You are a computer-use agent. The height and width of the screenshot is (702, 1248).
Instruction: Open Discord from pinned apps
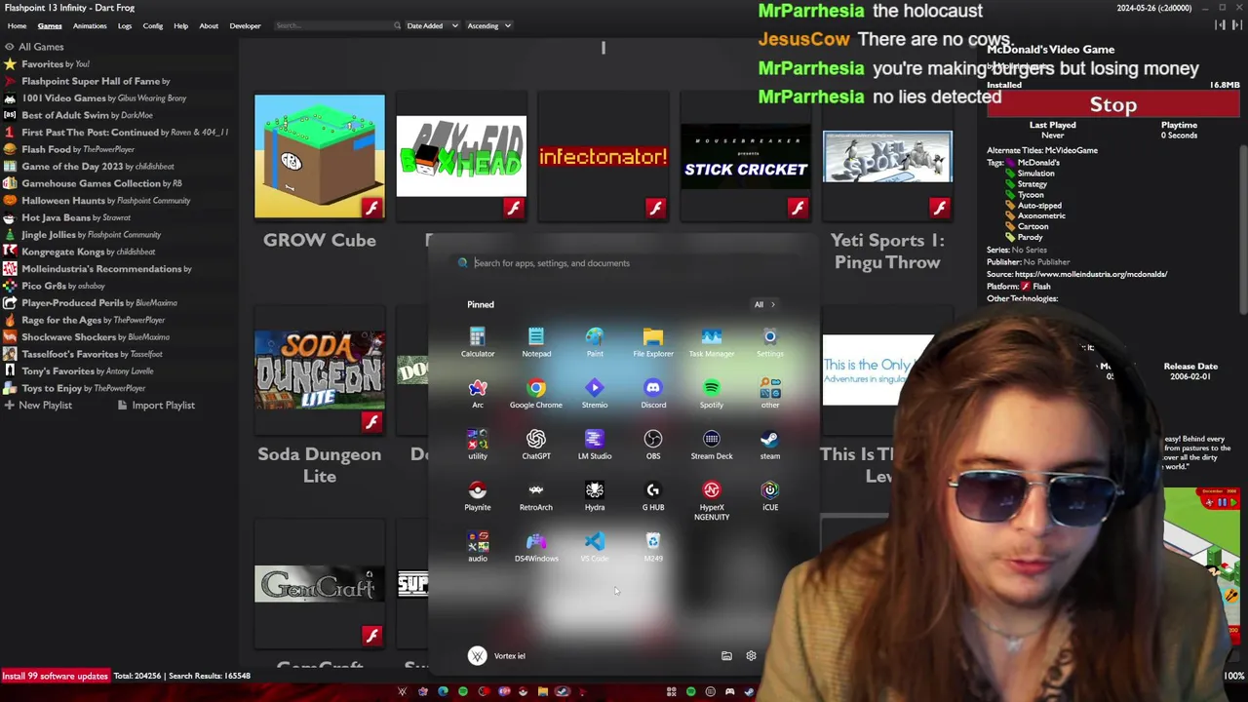653,394
